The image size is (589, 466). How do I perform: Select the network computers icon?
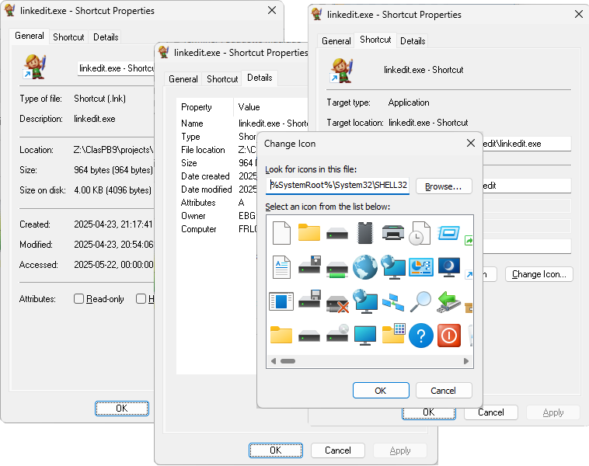393,302
